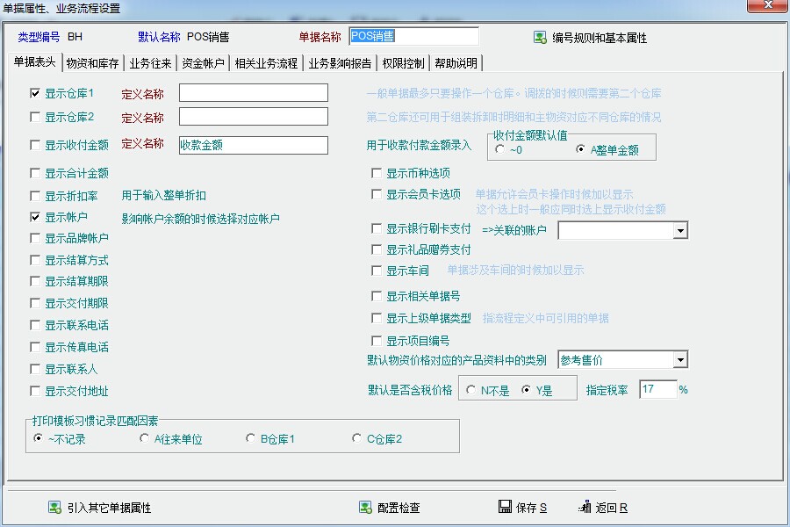Image resolution: width=790 pixels, height=527 pixels.
Task: Click the 指定税率 value field
Action: point(657,389)
